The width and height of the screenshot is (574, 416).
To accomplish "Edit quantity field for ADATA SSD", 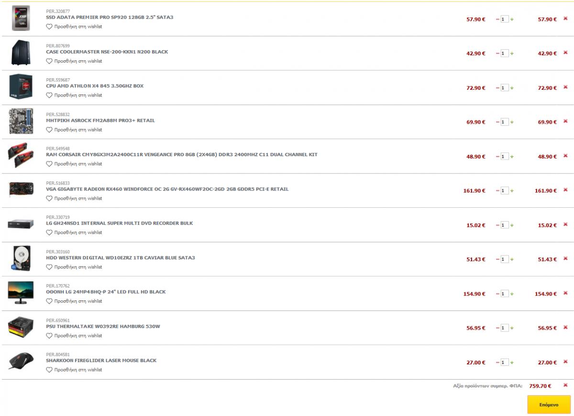I will pyautogui.click(x=505, y=19).
